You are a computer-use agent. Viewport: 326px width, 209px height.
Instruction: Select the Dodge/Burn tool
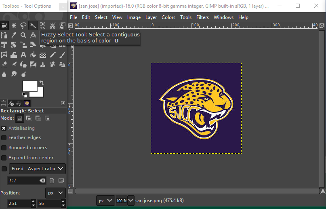23,74
